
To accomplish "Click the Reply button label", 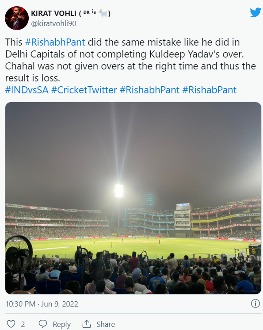I will [x=61, y=324].
